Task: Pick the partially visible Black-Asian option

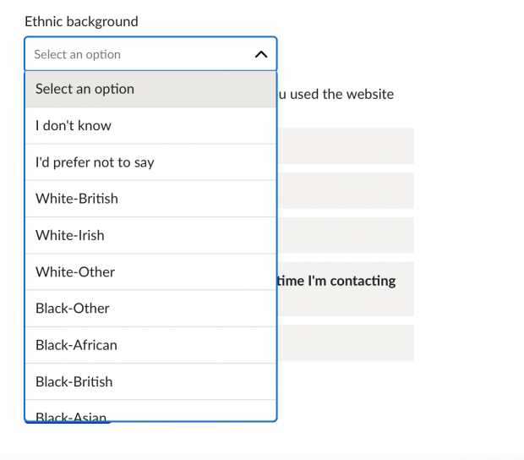Action: 150,410
